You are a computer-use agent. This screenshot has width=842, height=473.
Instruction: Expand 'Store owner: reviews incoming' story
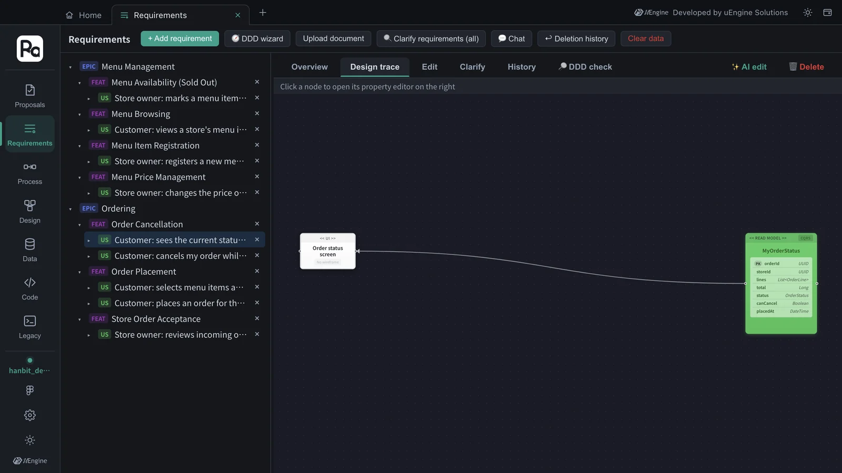(x=88, y=335)
